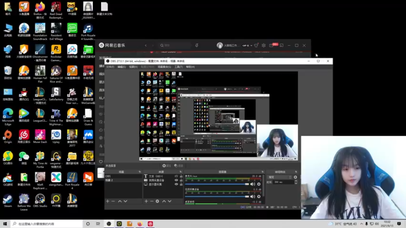The image size is (406, 228).
Task: Adjust transition duration 300 ms stepper
Action: tap(296, 182)
